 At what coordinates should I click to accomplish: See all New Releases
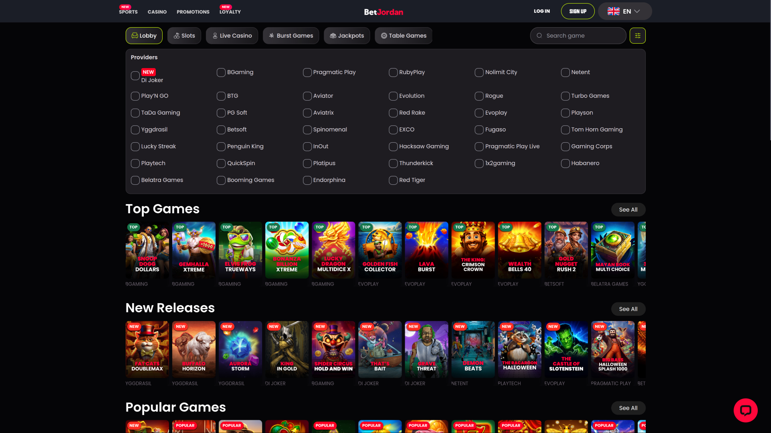tap(628, 309)
